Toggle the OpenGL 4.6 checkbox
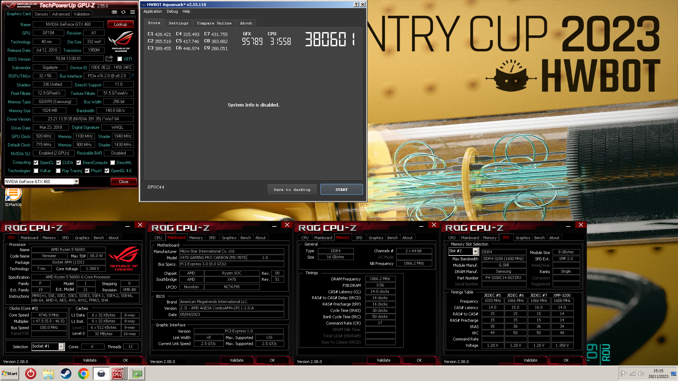678x381 pixels. 107,171
